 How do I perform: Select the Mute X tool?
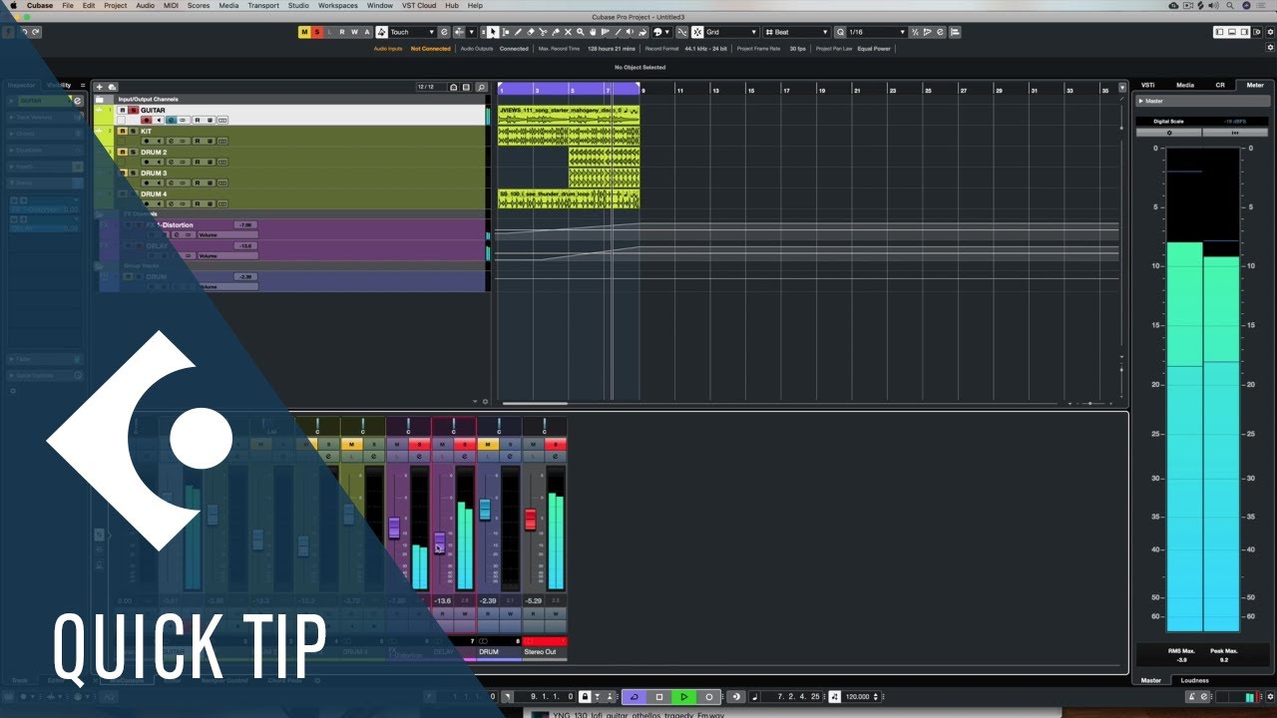tap(568, 32)
